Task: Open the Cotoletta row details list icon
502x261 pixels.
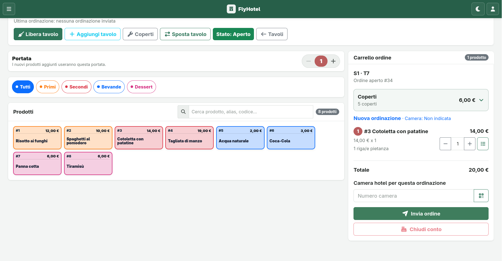Action: (483, 144)
